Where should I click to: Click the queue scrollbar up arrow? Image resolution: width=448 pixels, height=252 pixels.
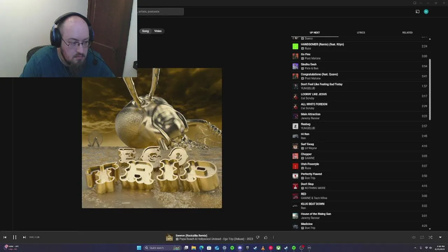430,38
